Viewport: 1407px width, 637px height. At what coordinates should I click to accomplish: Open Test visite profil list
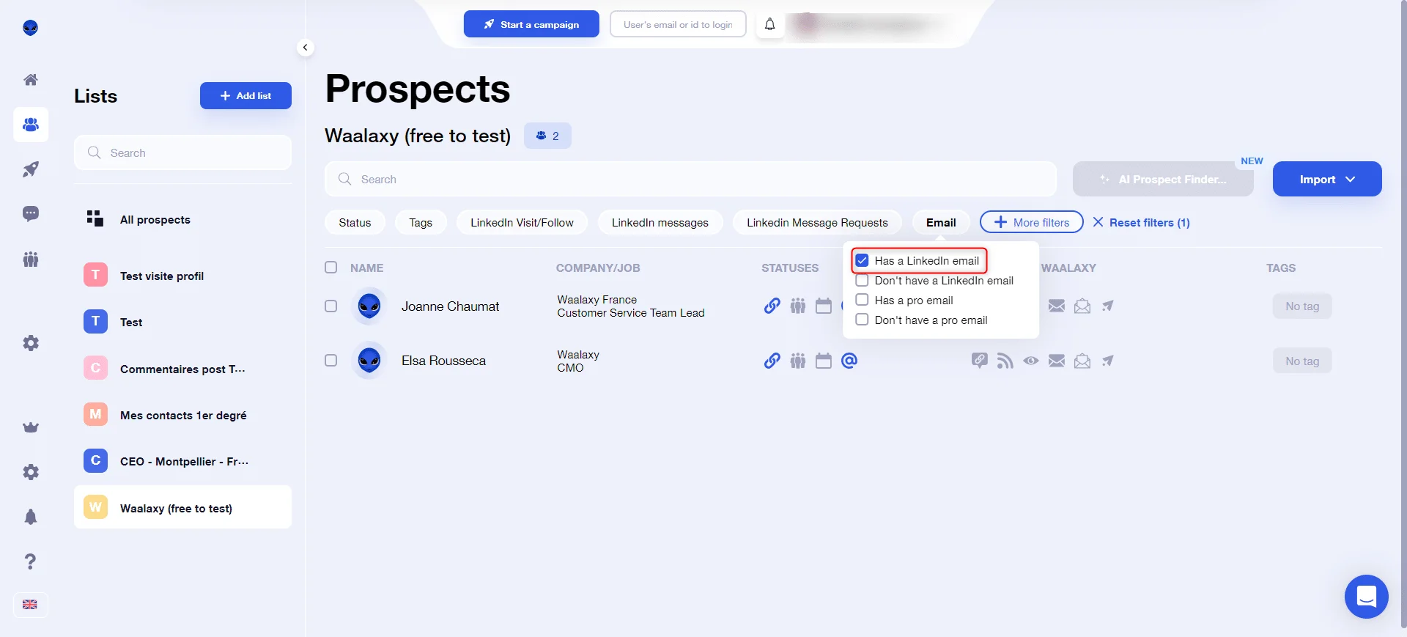click(x=182, y=276)
